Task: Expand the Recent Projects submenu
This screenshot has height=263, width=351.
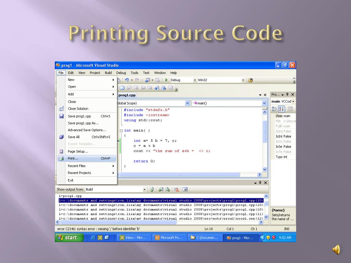Action: (x=87, y=173)
